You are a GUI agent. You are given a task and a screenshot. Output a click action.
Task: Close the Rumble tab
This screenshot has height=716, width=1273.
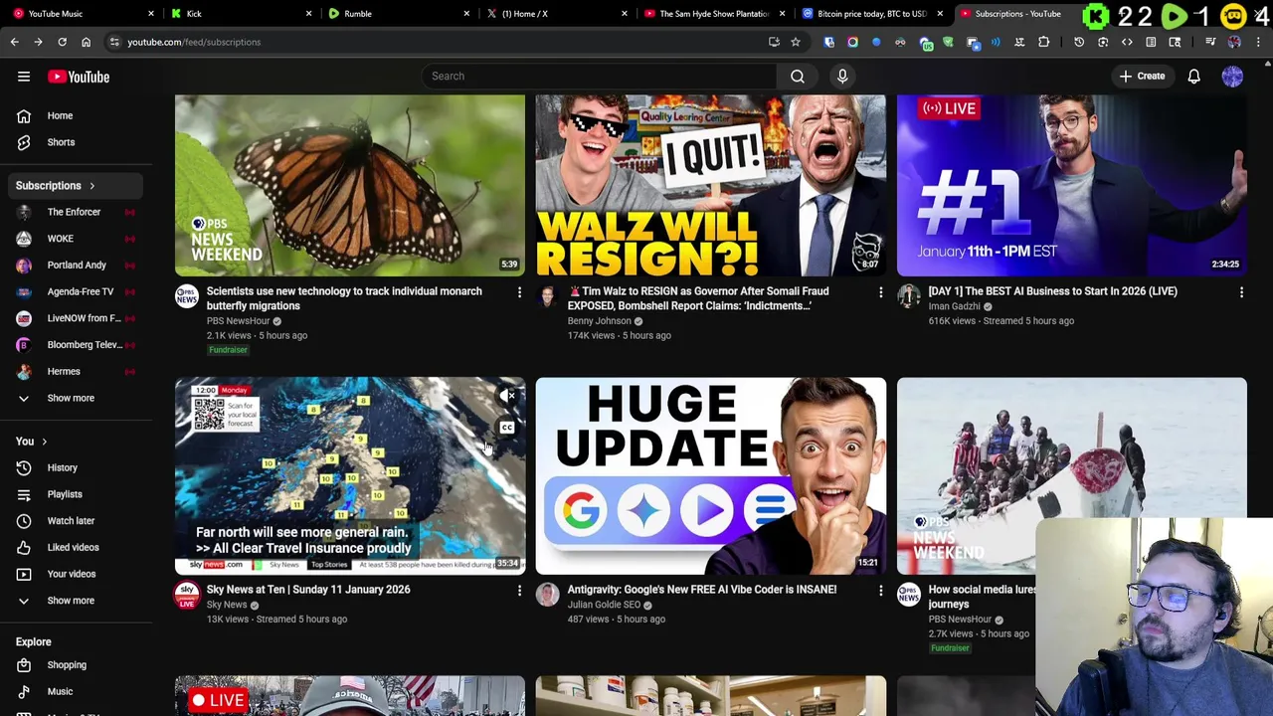466,14
